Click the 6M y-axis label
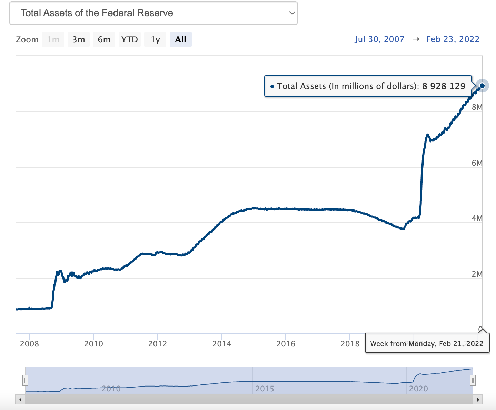 (x=477, y=163)
